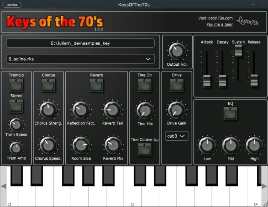Visit the lostin70s.com link
Image resolution: width=268 pixels, height=207 pixels.
pyautogui.click(x=216, y=18)
